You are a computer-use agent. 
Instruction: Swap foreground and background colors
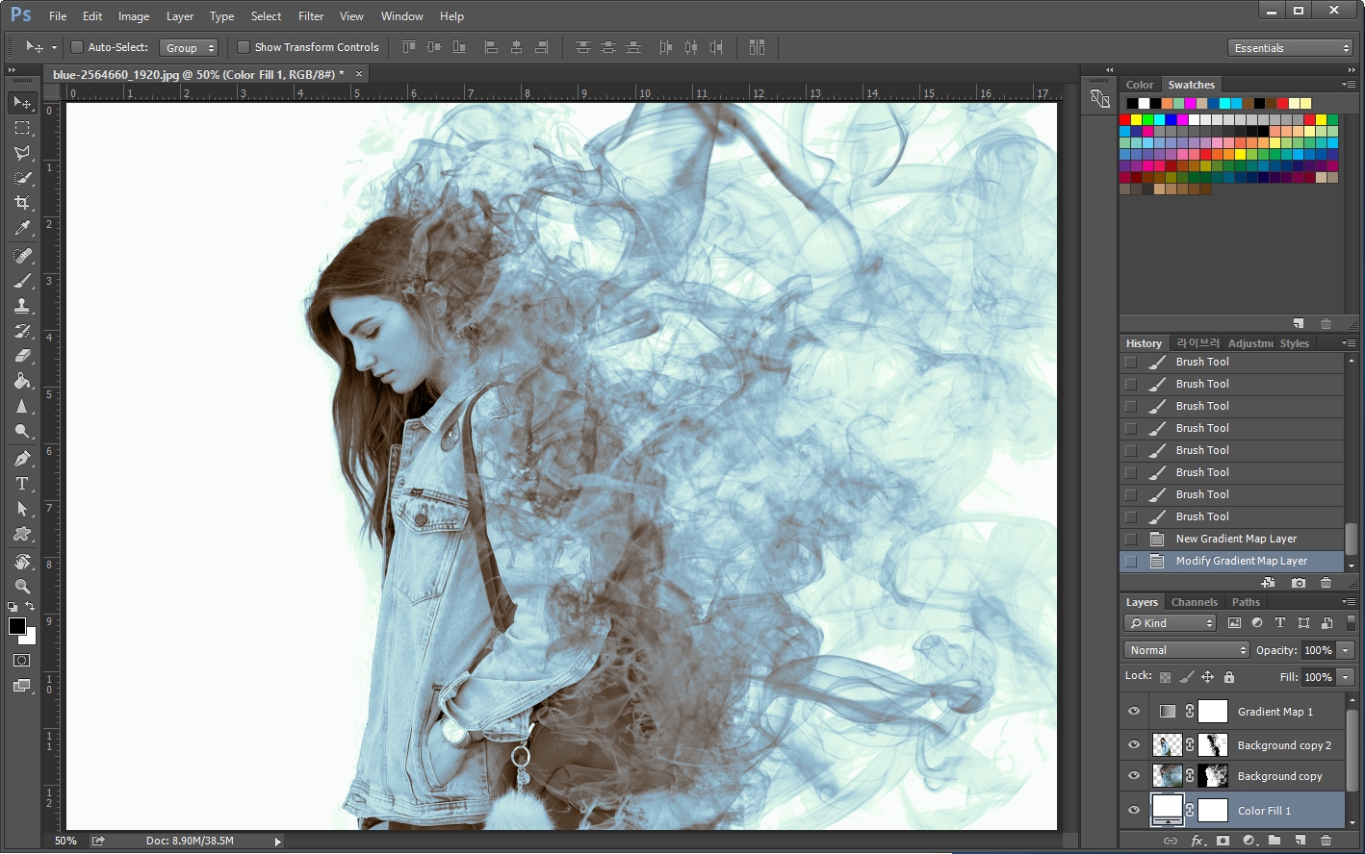click(x=31, y=607)
